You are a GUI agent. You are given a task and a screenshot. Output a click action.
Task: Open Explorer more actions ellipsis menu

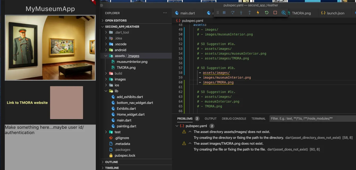pyautogui.click(x=165, y=13)
